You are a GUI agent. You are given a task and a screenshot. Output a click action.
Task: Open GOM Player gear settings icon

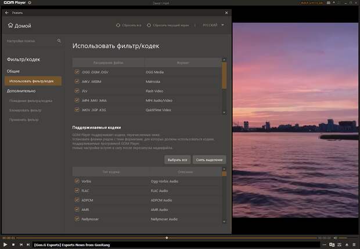point(30,3)
